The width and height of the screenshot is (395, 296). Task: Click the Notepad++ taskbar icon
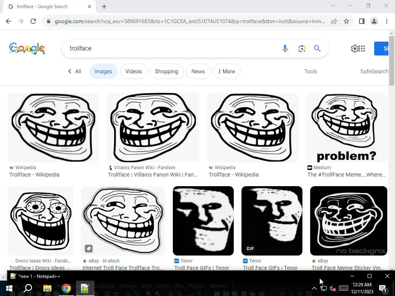click(x=84, y=288)
